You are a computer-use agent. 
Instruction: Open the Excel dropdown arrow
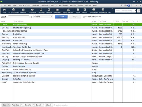point(43,105)
